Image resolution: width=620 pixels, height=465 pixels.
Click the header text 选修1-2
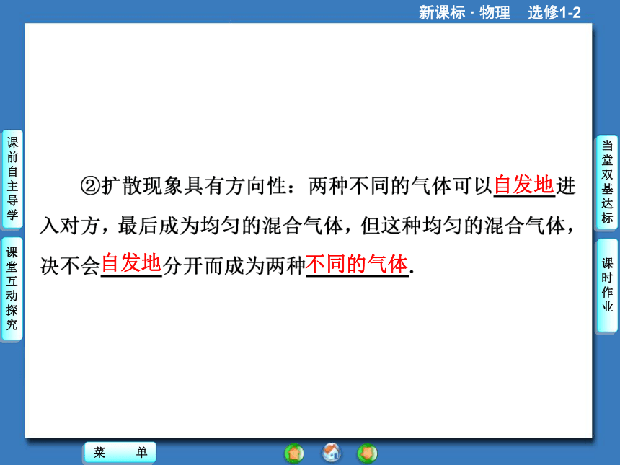coord(554,13)
